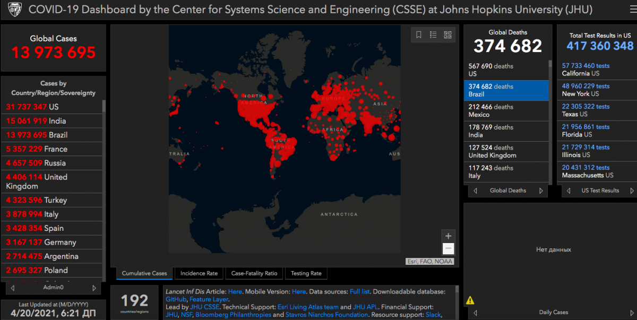Viewport: 637px width, 320px height.
Task: Select United Kingdom row in cases list
Action: pos(51,181)
